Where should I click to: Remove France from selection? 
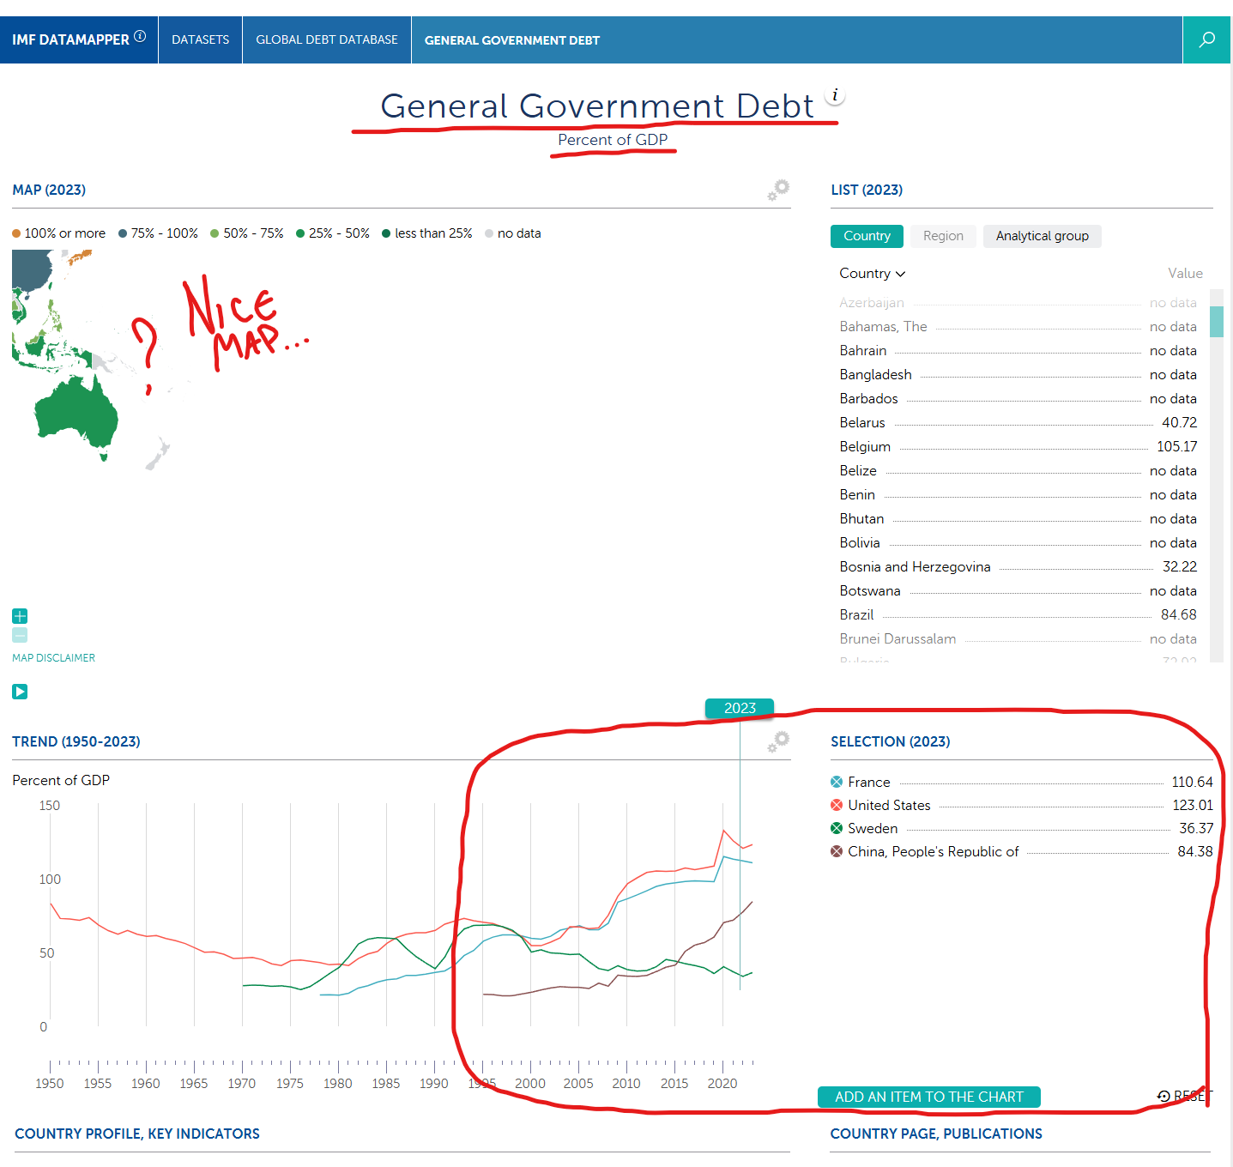(837, 782)
